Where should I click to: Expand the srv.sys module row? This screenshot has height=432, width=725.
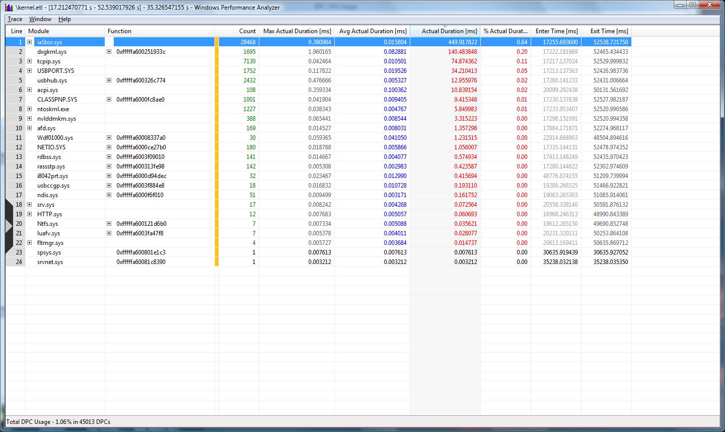click(x=29, y=205)
